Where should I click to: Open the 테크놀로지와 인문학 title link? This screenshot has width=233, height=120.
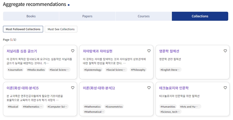(174, 88)
